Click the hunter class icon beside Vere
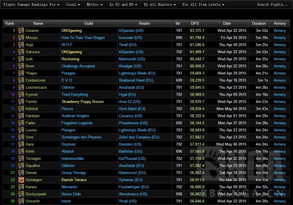293x205 pixels. coord(21,137)
